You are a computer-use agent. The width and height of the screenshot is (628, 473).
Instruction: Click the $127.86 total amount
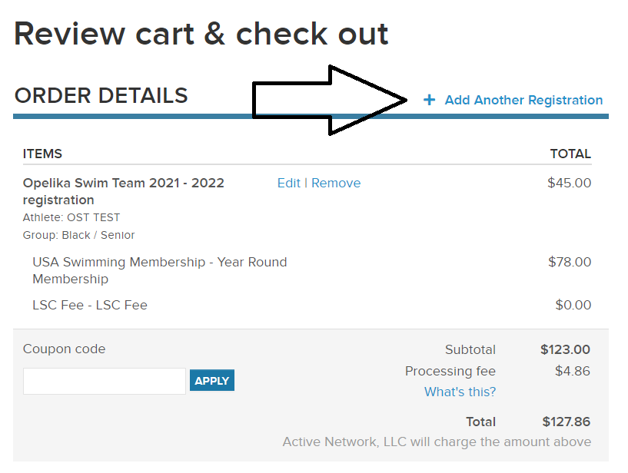pyautogui.click(x=566, y=422)
